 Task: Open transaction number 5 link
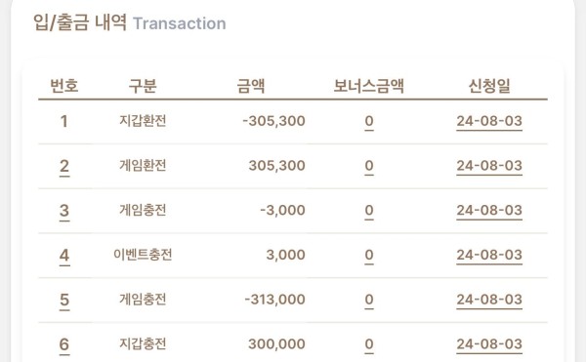(x=64, y=301)
